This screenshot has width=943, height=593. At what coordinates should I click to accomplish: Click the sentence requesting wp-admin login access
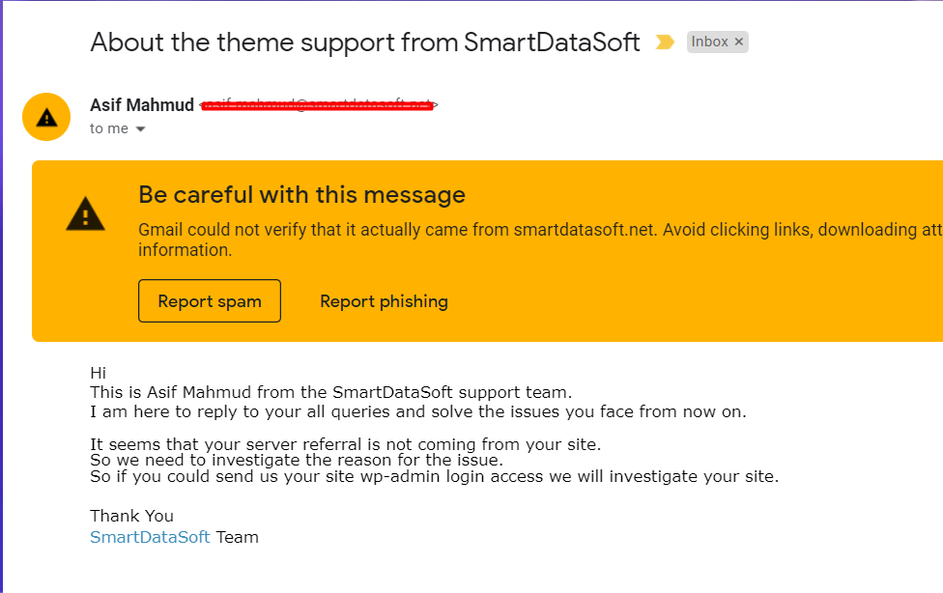(x=434, y=476)
